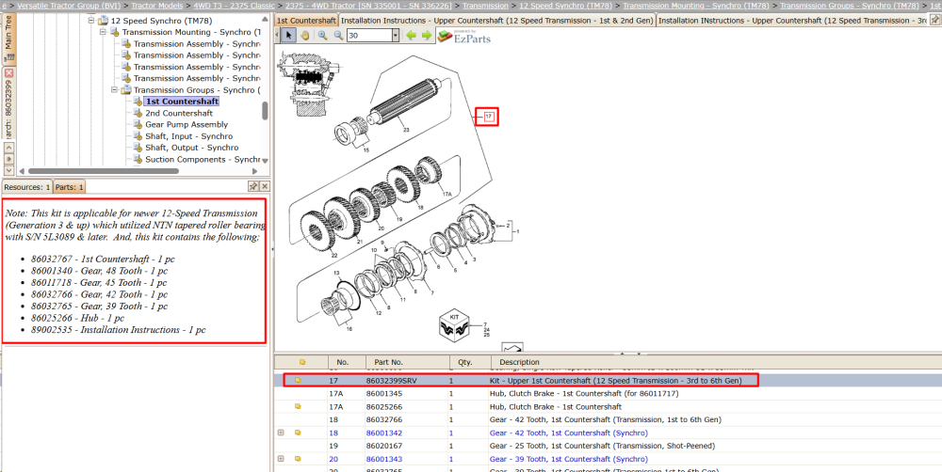Open the Main Tree side tab

(8, 39)
